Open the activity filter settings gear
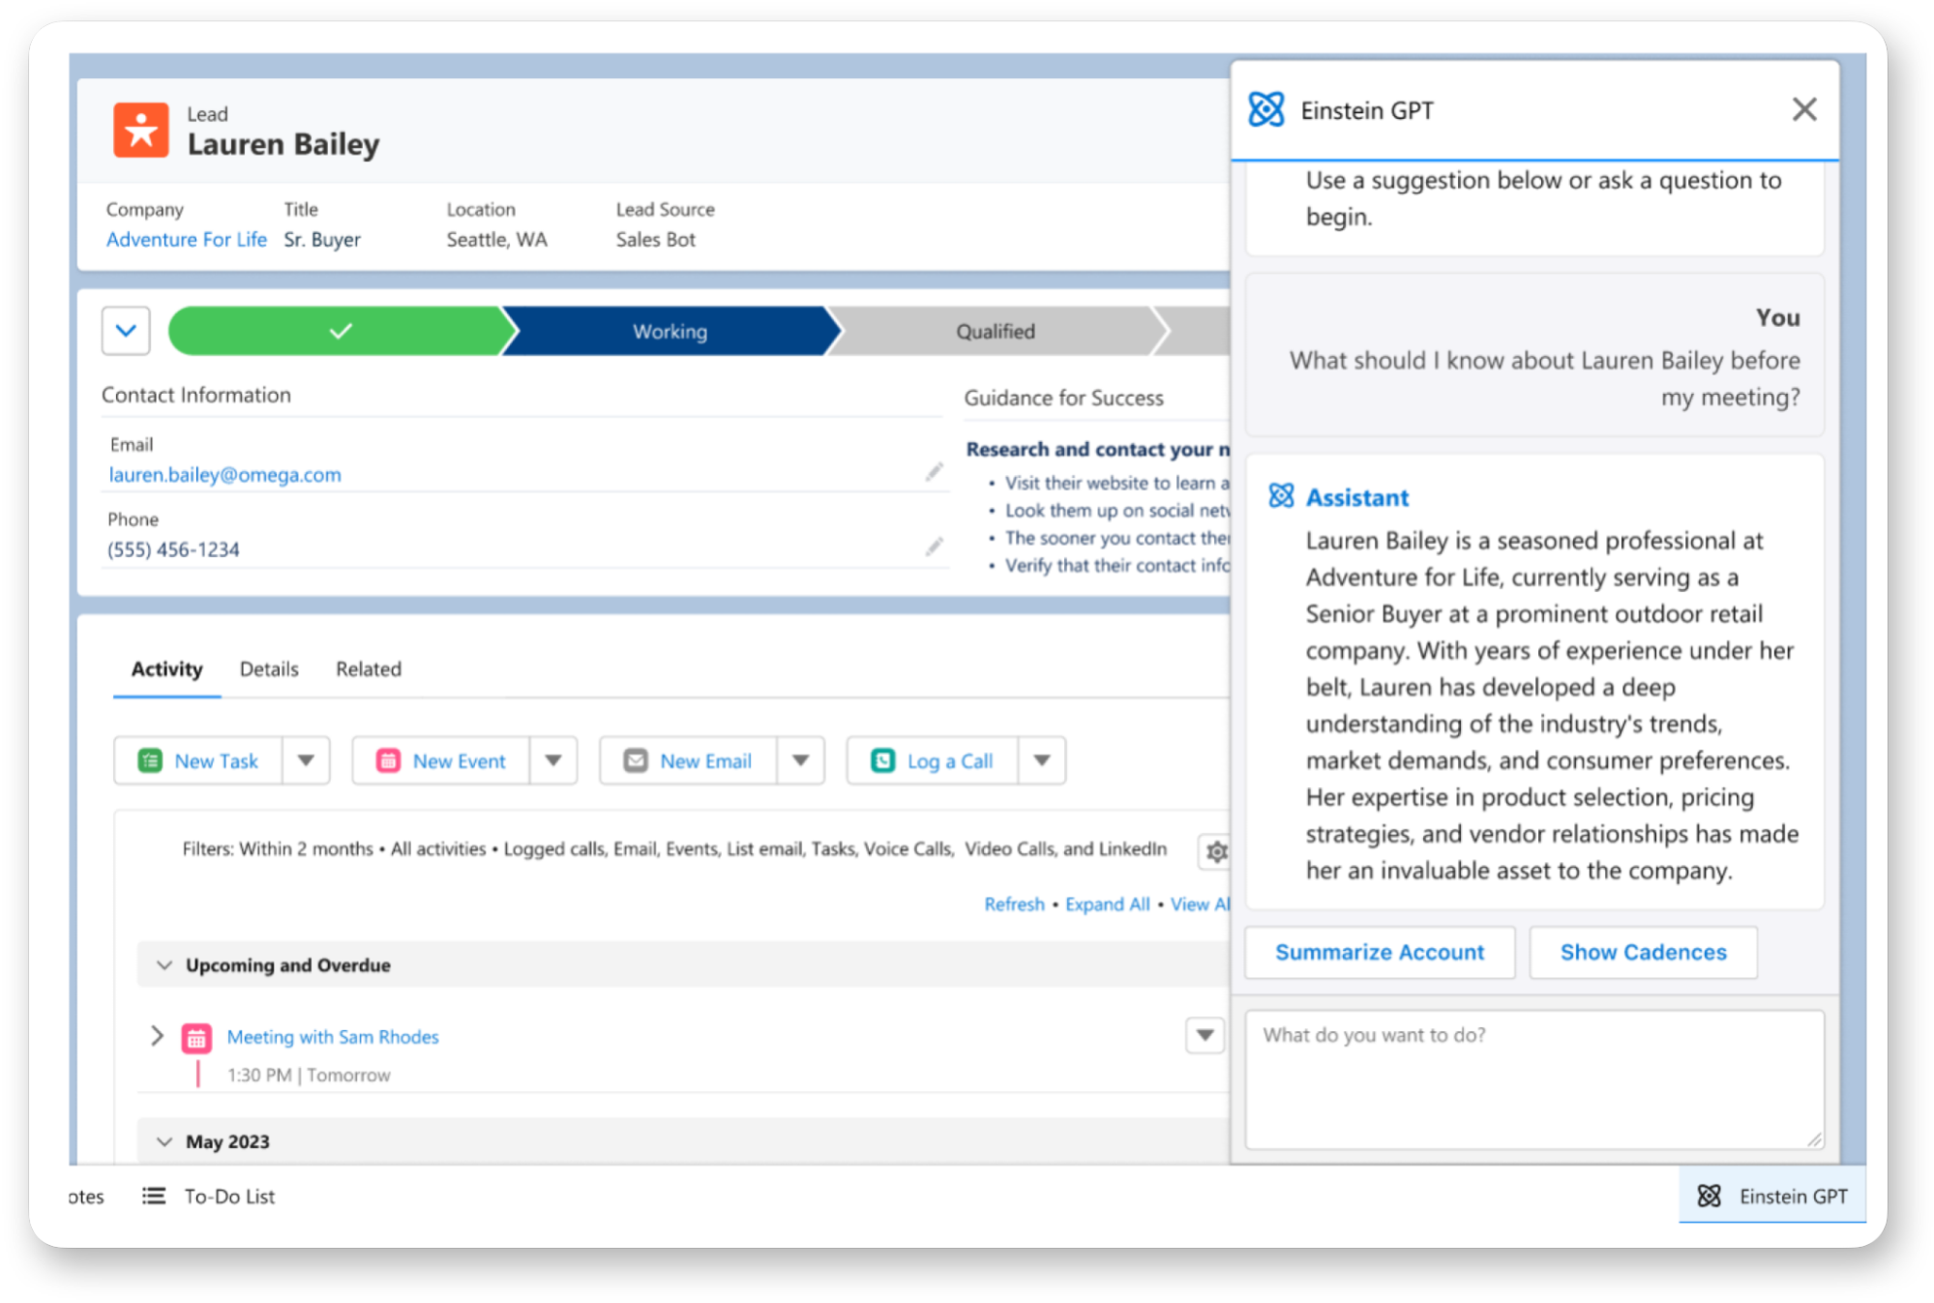1934x1303 pixels. pyautogui.click(x=1216, y=852)
